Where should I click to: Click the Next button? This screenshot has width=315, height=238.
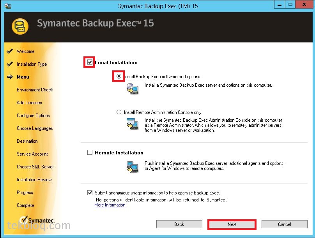[x=232, y=224]
